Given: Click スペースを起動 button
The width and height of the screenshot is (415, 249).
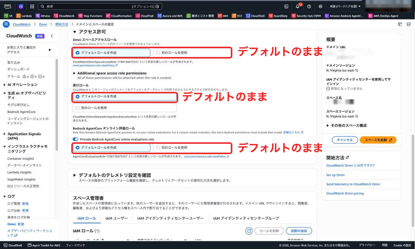Looking at the screenshot, I should (378, 140).
